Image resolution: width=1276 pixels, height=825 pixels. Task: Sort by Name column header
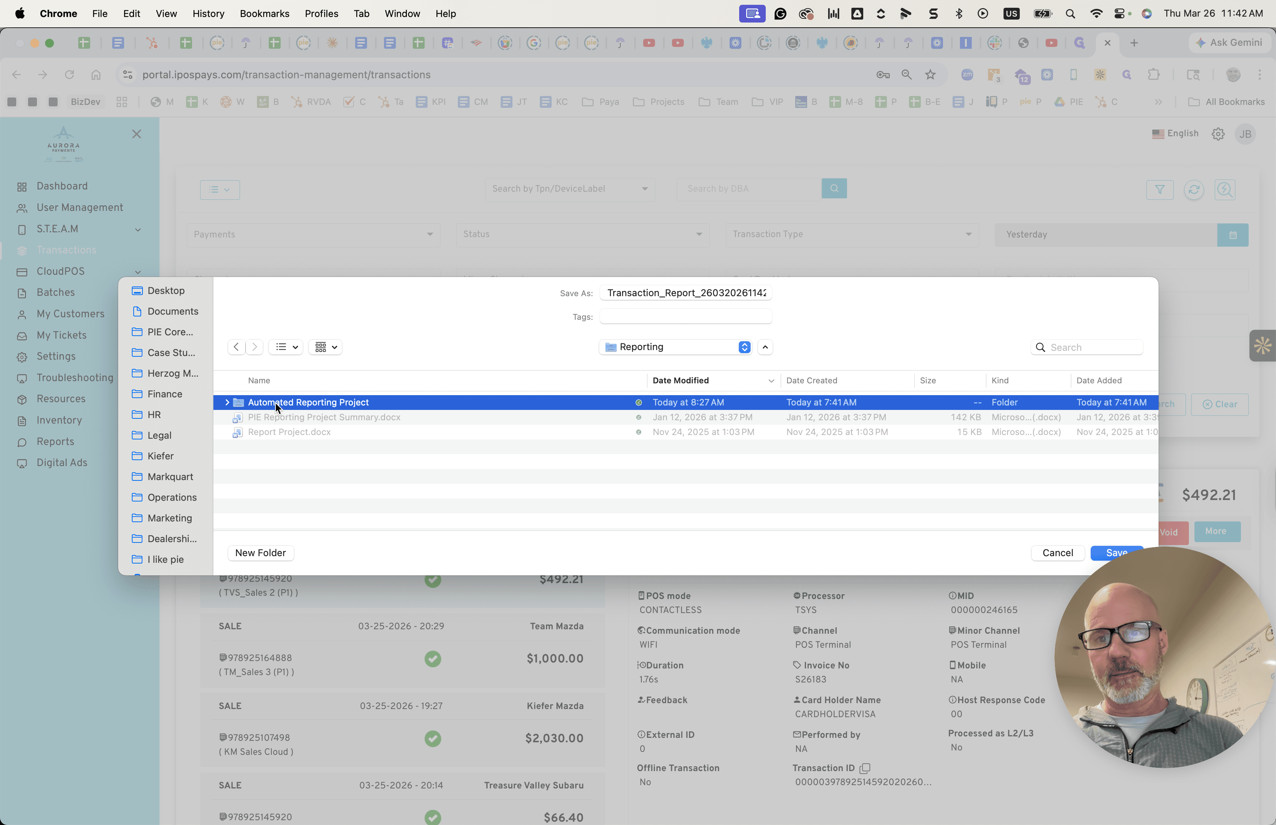[258, 380]
